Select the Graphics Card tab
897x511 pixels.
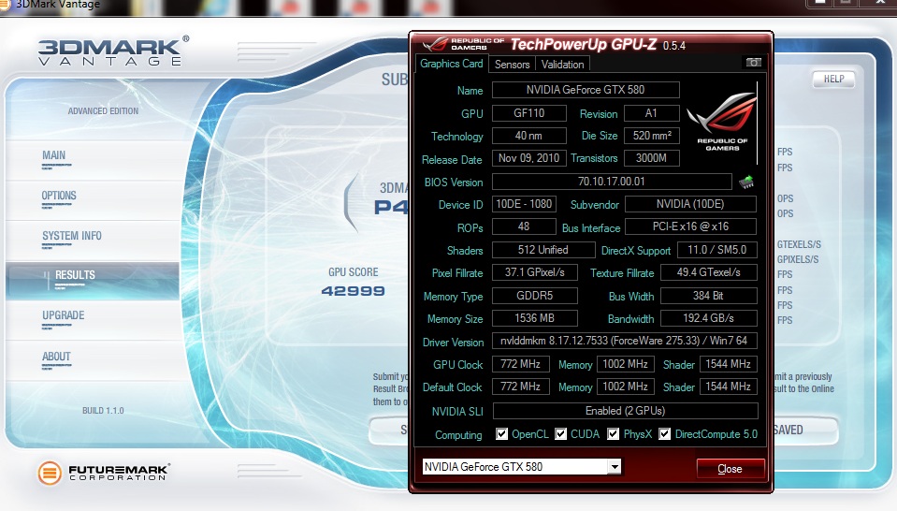tap(452, 64)
